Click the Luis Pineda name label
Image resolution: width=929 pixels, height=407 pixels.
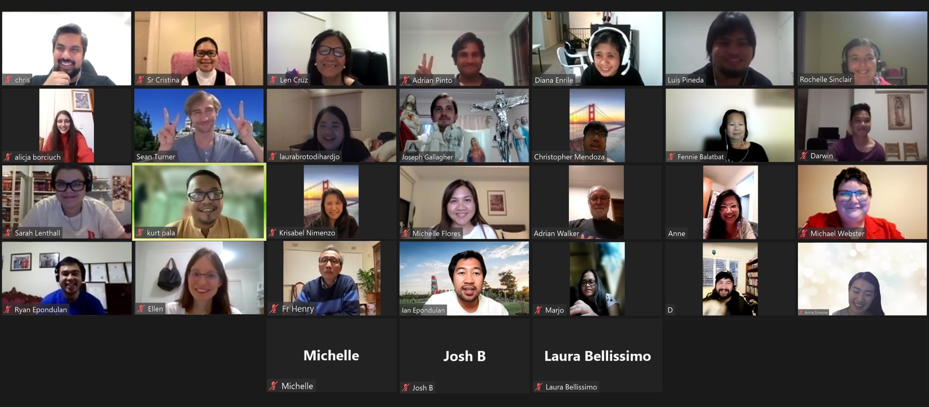(685, 80)
